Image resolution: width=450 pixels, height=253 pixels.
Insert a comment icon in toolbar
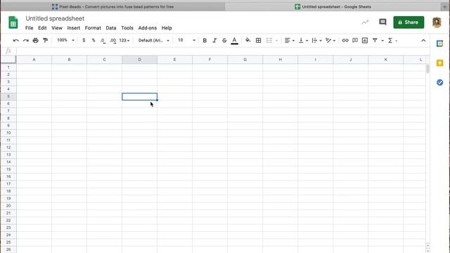point(355,41)
